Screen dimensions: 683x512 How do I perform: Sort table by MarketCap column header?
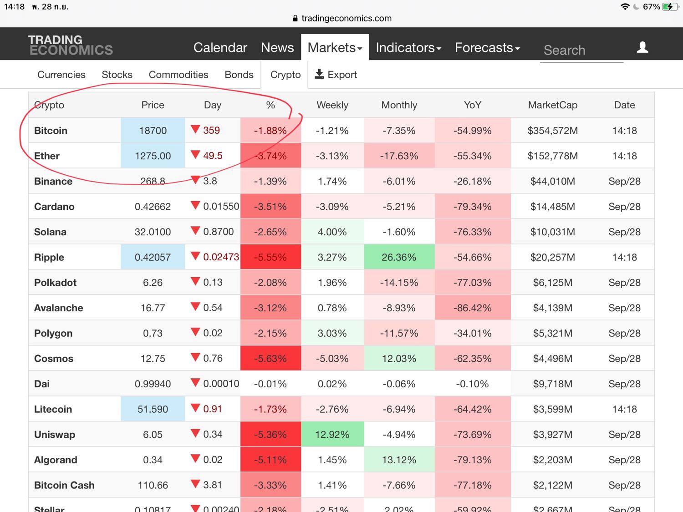pyautogui.click(x=552, y=105)
